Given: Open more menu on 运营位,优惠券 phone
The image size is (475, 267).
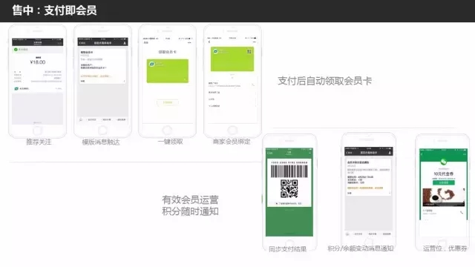Looking at the screenshot, I should point(465,154).
